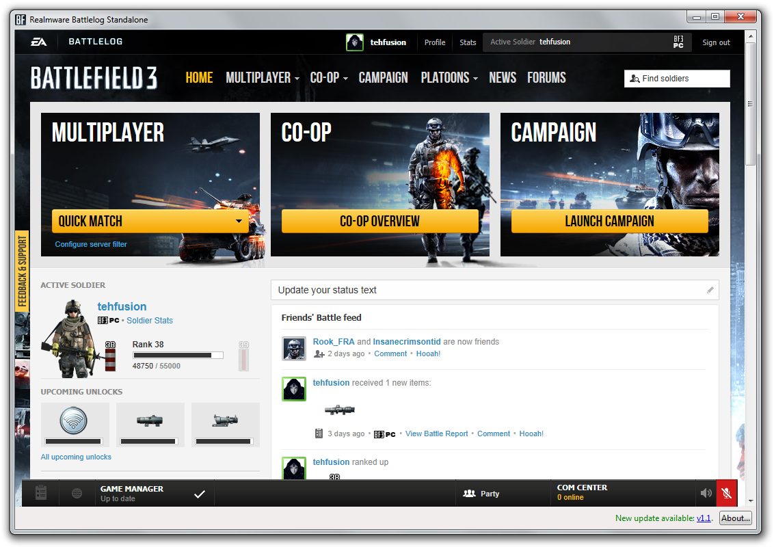Open the Forums menu item
Image resolution: width=774 pixels, height=547 pixels.
[x=546, y=78]
